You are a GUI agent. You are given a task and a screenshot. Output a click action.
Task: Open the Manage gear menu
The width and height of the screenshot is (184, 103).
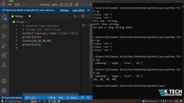[4, 90]
